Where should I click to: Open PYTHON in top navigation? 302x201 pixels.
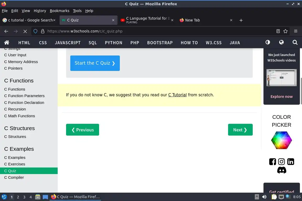tap(114, 43)
